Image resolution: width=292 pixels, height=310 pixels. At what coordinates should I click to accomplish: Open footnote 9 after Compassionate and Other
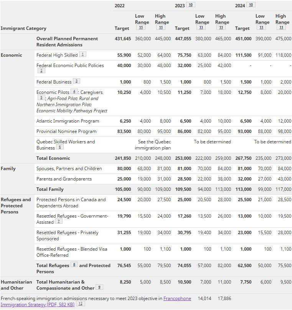pyautogui.click(x=99, y=287)
